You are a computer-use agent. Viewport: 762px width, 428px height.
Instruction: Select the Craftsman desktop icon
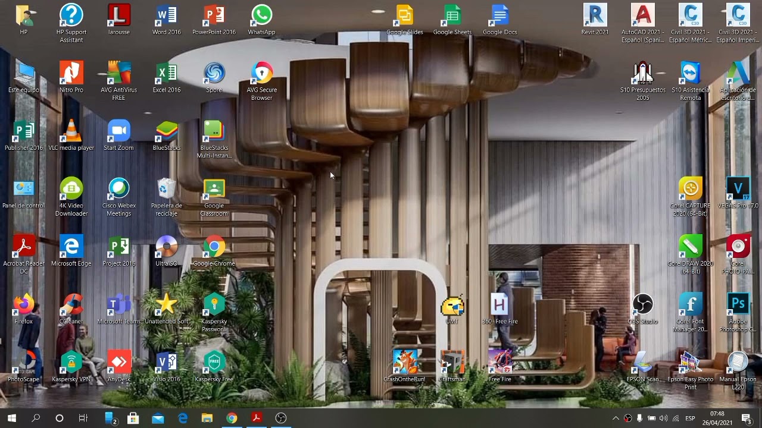click(452, 366)
